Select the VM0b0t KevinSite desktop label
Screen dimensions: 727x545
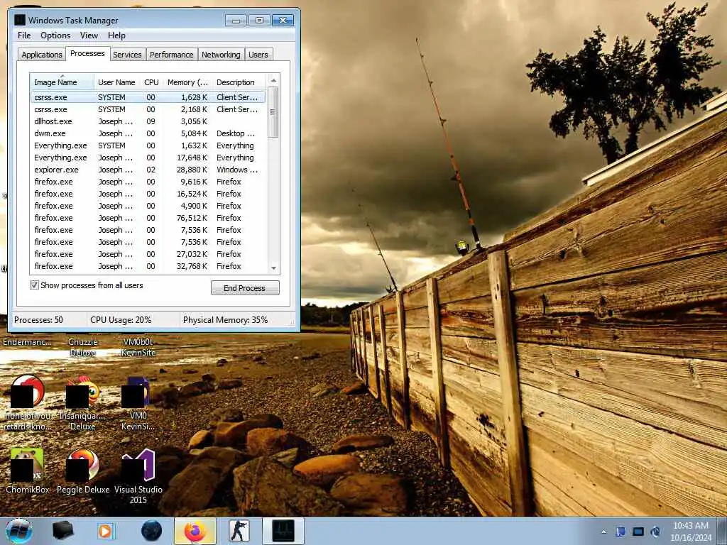pos(138,347)
